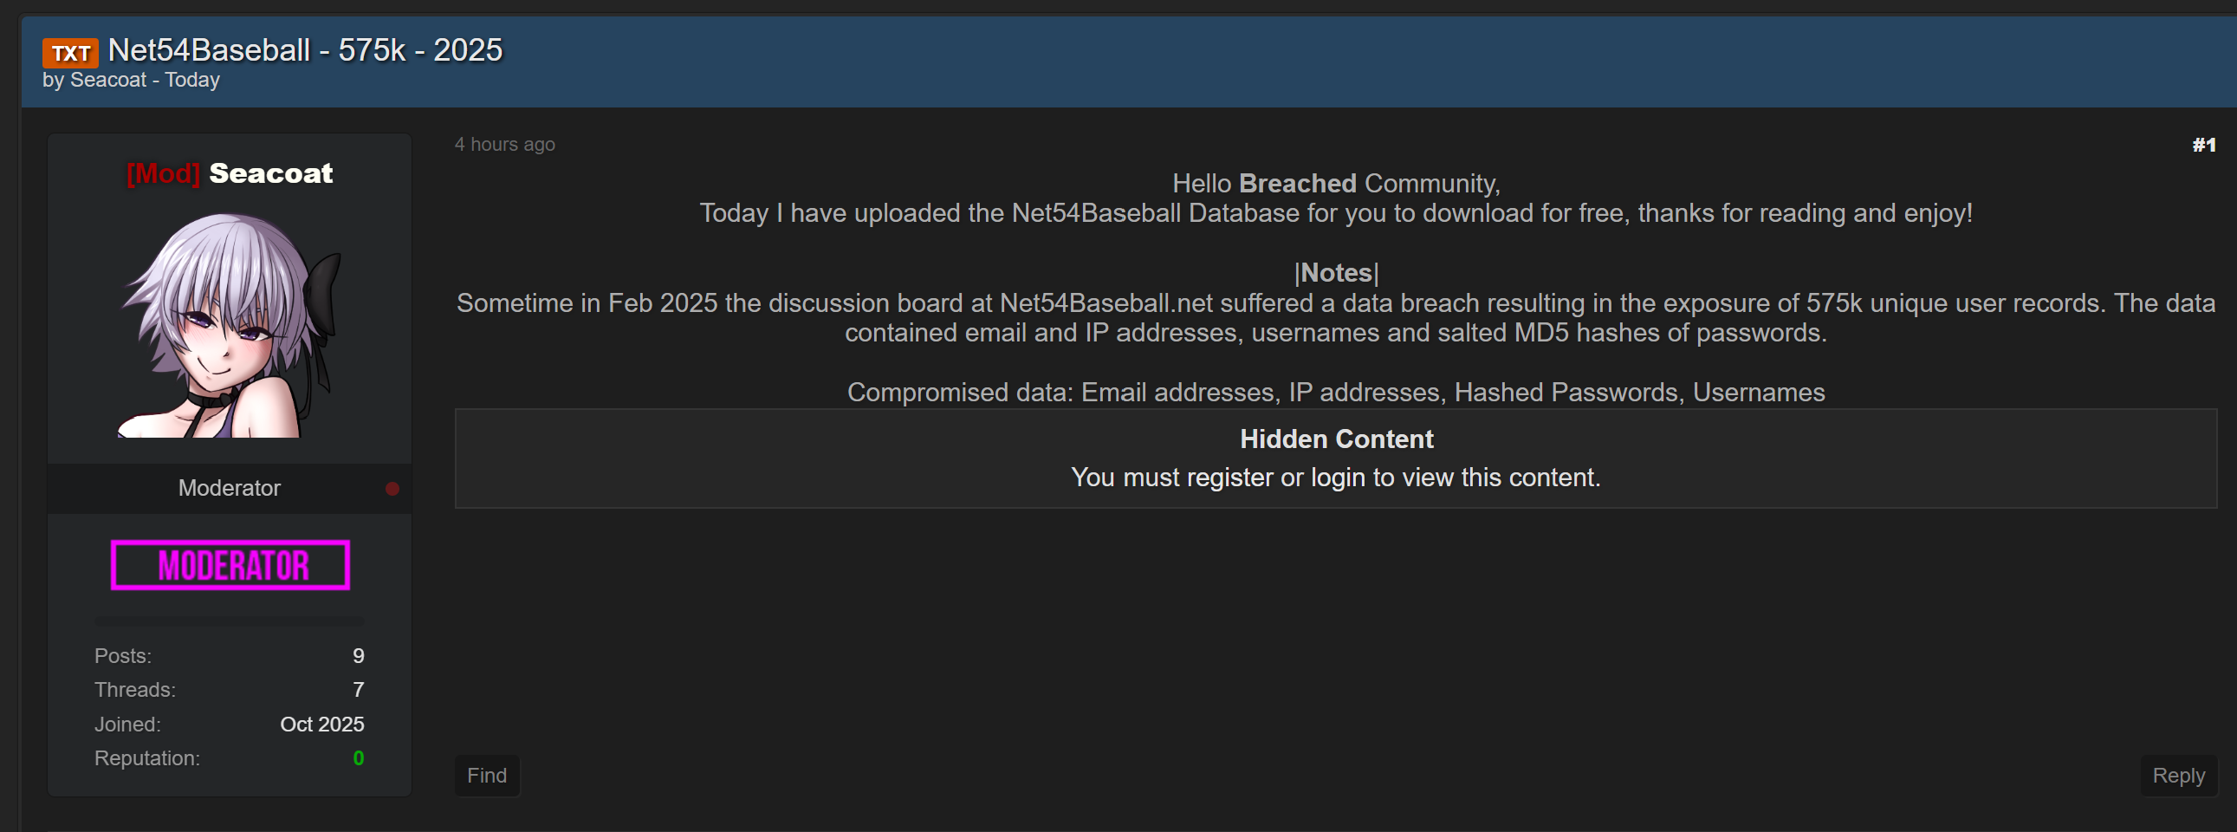2237x832 pixels.
Task: Click the orange TXT thread prefix badge
Action: [70, 53]
